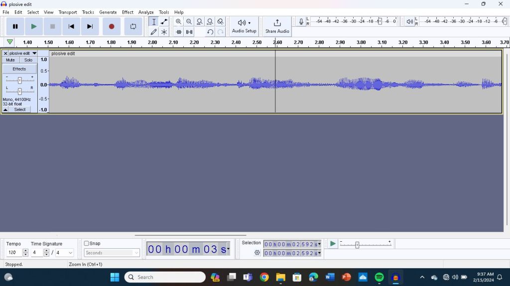Select the Envelope tool

click(x=164, y=21)
